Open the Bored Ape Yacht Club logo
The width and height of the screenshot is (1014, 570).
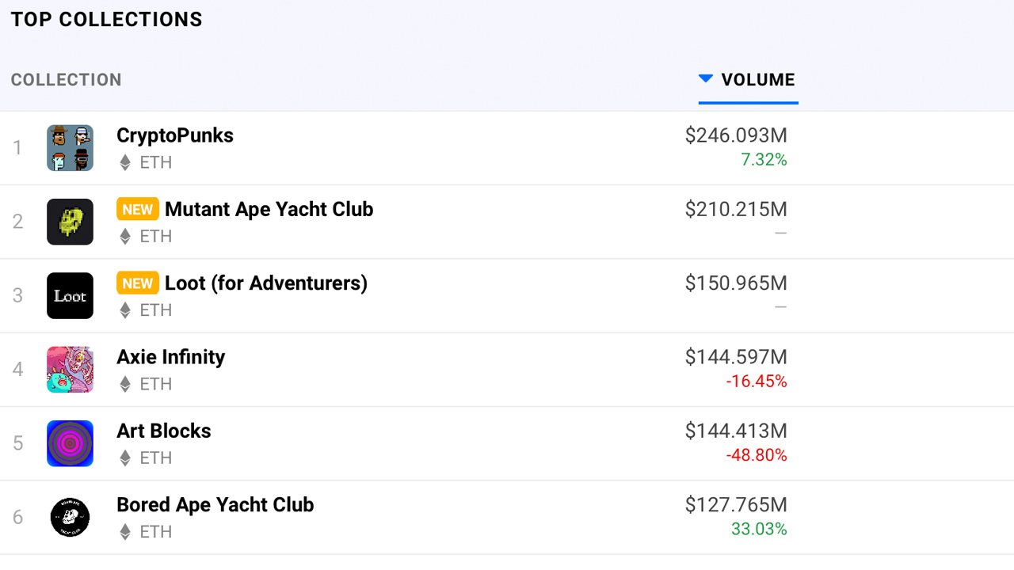click(70, 517)
